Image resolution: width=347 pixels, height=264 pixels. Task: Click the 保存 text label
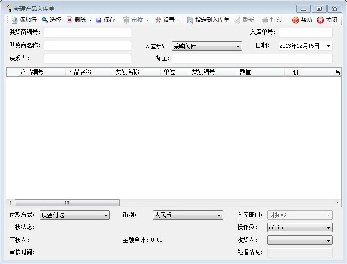pos(109,20)
